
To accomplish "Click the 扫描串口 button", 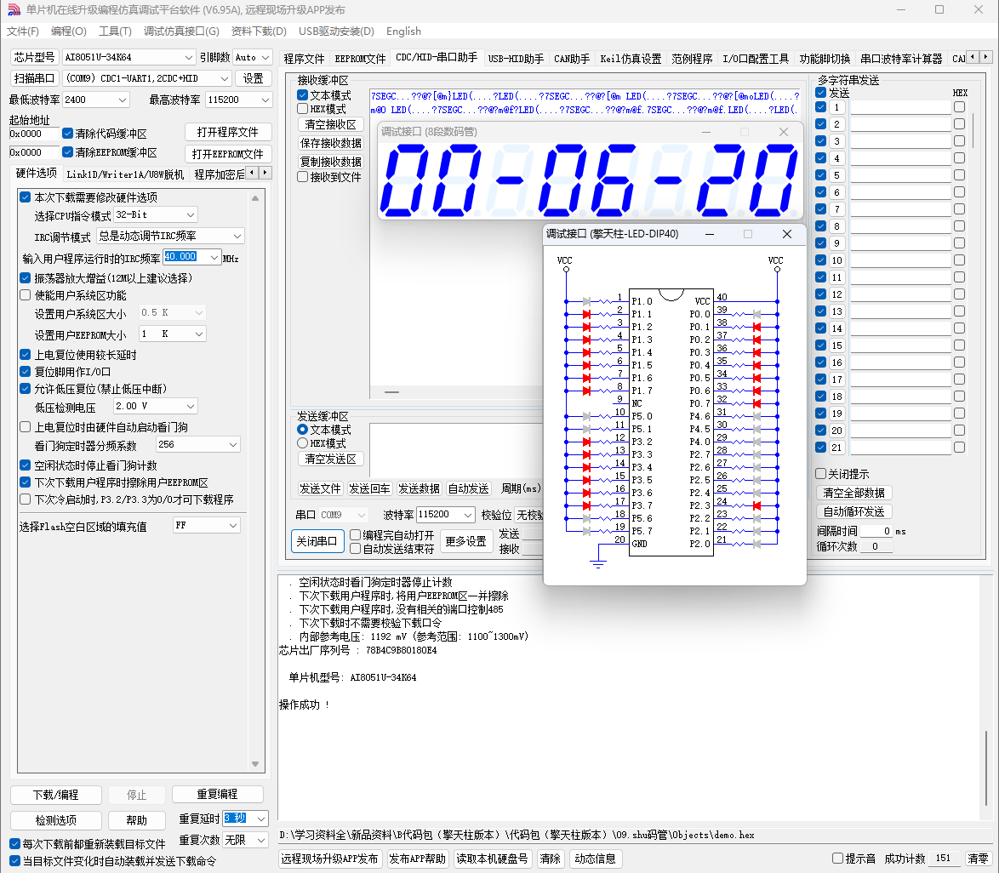I will pyautogui.click(x=34, y=78).
